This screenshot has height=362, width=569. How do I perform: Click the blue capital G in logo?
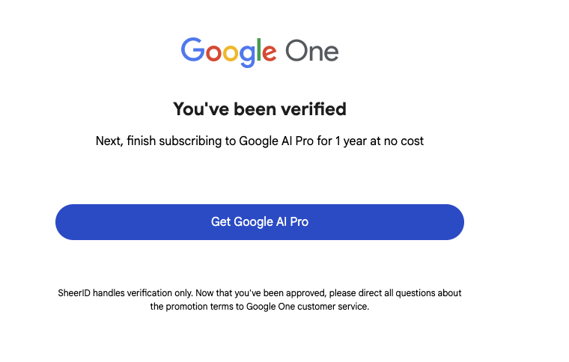pos(193,49)
